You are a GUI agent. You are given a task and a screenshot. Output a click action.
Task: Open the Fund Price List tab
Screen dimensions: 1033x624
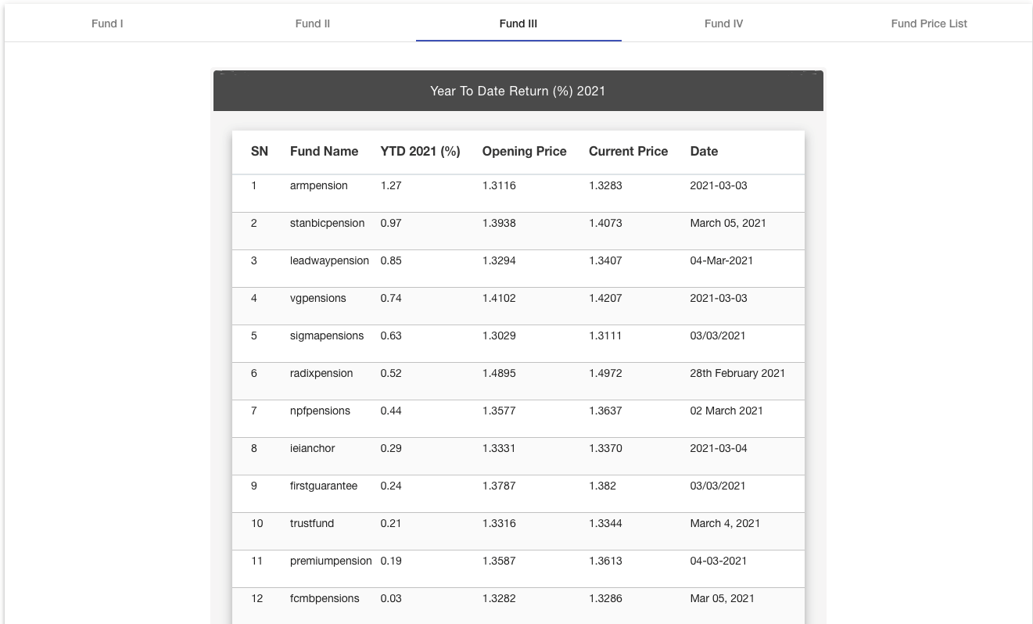pyautogui.click(x=929, y=23)
